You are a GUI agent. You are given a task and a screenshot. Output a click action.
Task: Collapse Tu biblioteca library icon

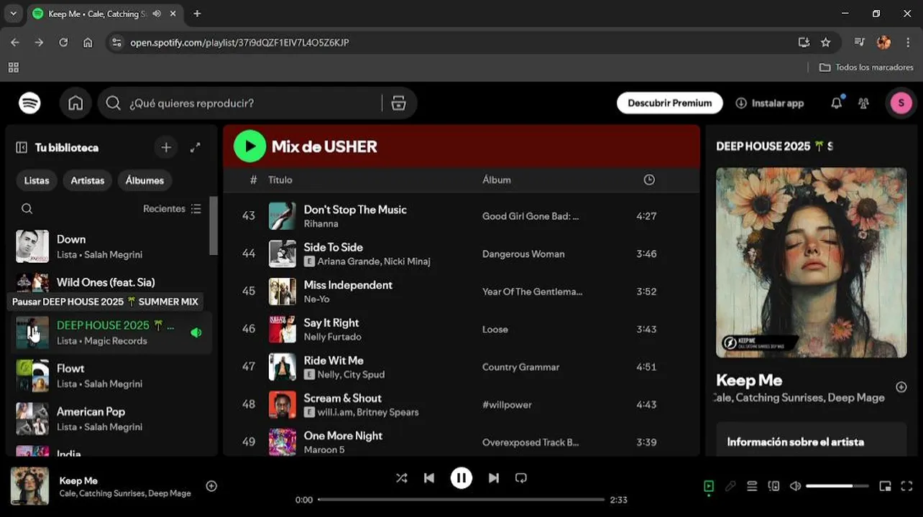tap(22, 147)
